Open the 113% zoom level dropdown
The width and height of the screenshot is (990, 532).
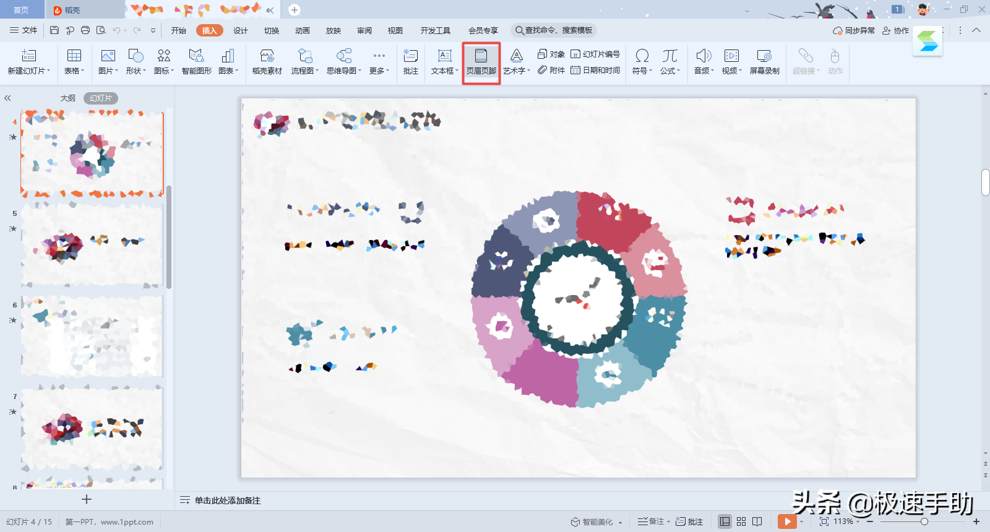click(x=846, y=521)
